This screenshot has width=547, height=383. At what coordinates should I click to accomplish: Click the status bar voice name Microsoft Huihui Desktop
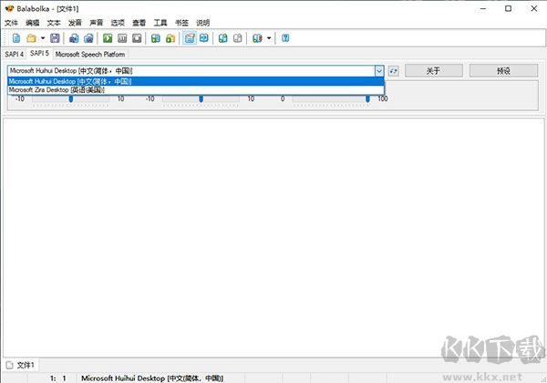(x=152, y=378)
